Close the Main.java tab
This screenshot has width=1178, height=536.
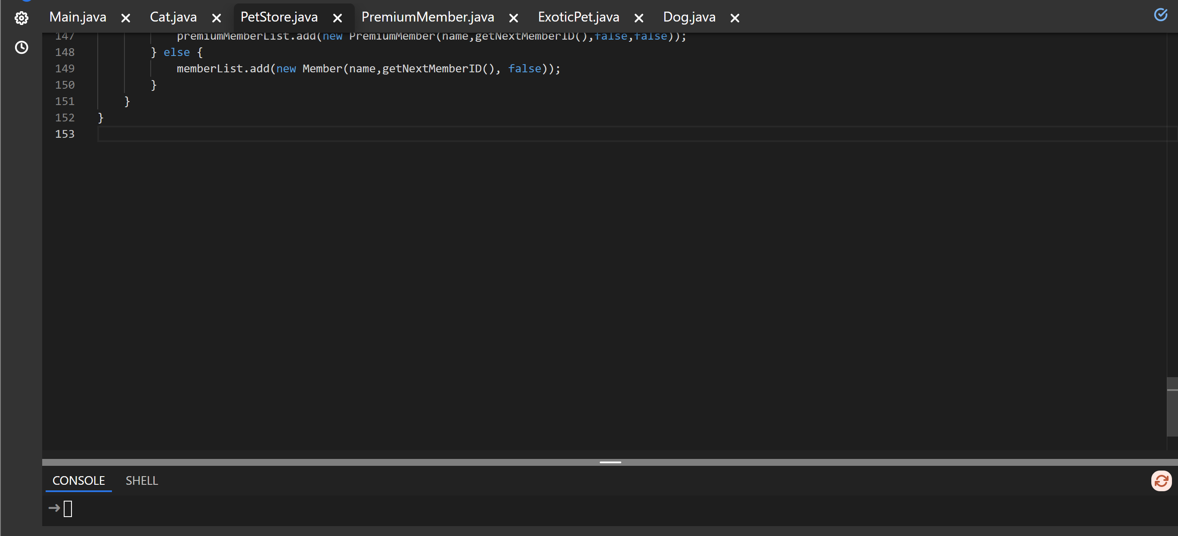point(126,18)
